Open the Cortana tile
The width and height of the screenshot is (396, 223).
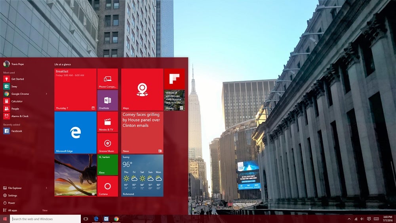[x=108, y=186]
